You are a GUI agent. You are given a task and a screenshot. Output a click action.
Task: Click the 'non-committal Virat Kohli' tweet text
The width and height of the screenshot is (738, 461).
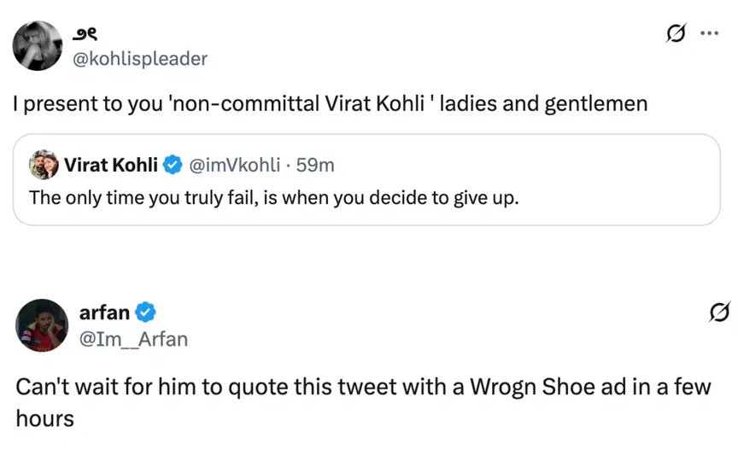point(330,105)
